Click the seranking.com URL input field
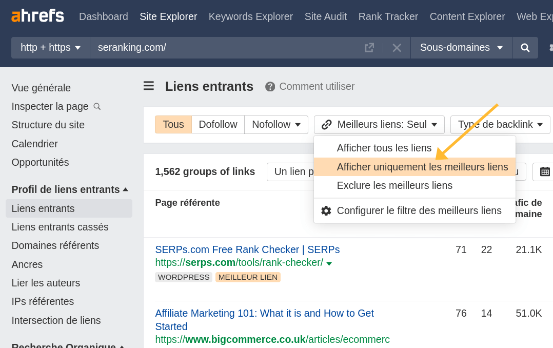The height and width of the screenshot is (348, 553). click(226, 48)
